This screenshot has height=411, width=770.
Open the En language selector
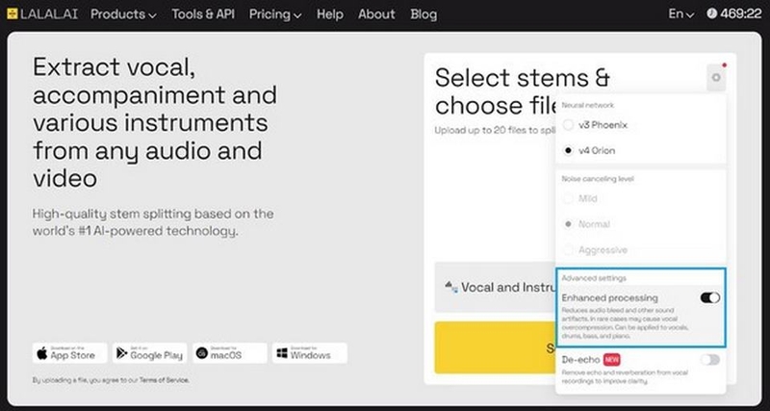681,14
